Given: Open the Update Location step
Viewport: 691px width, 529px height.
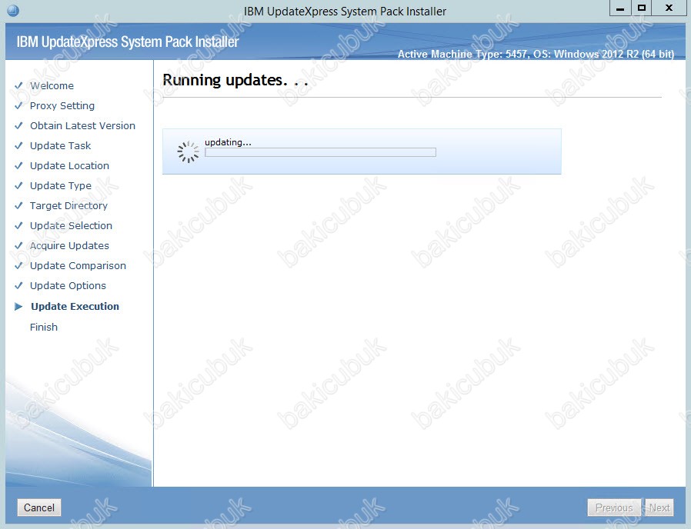Looking at the screenshot, I should [69, 165].
